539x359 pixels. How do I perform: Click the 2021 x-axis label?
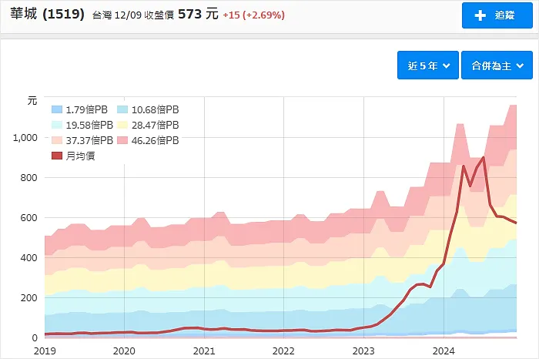pos(204,351)
